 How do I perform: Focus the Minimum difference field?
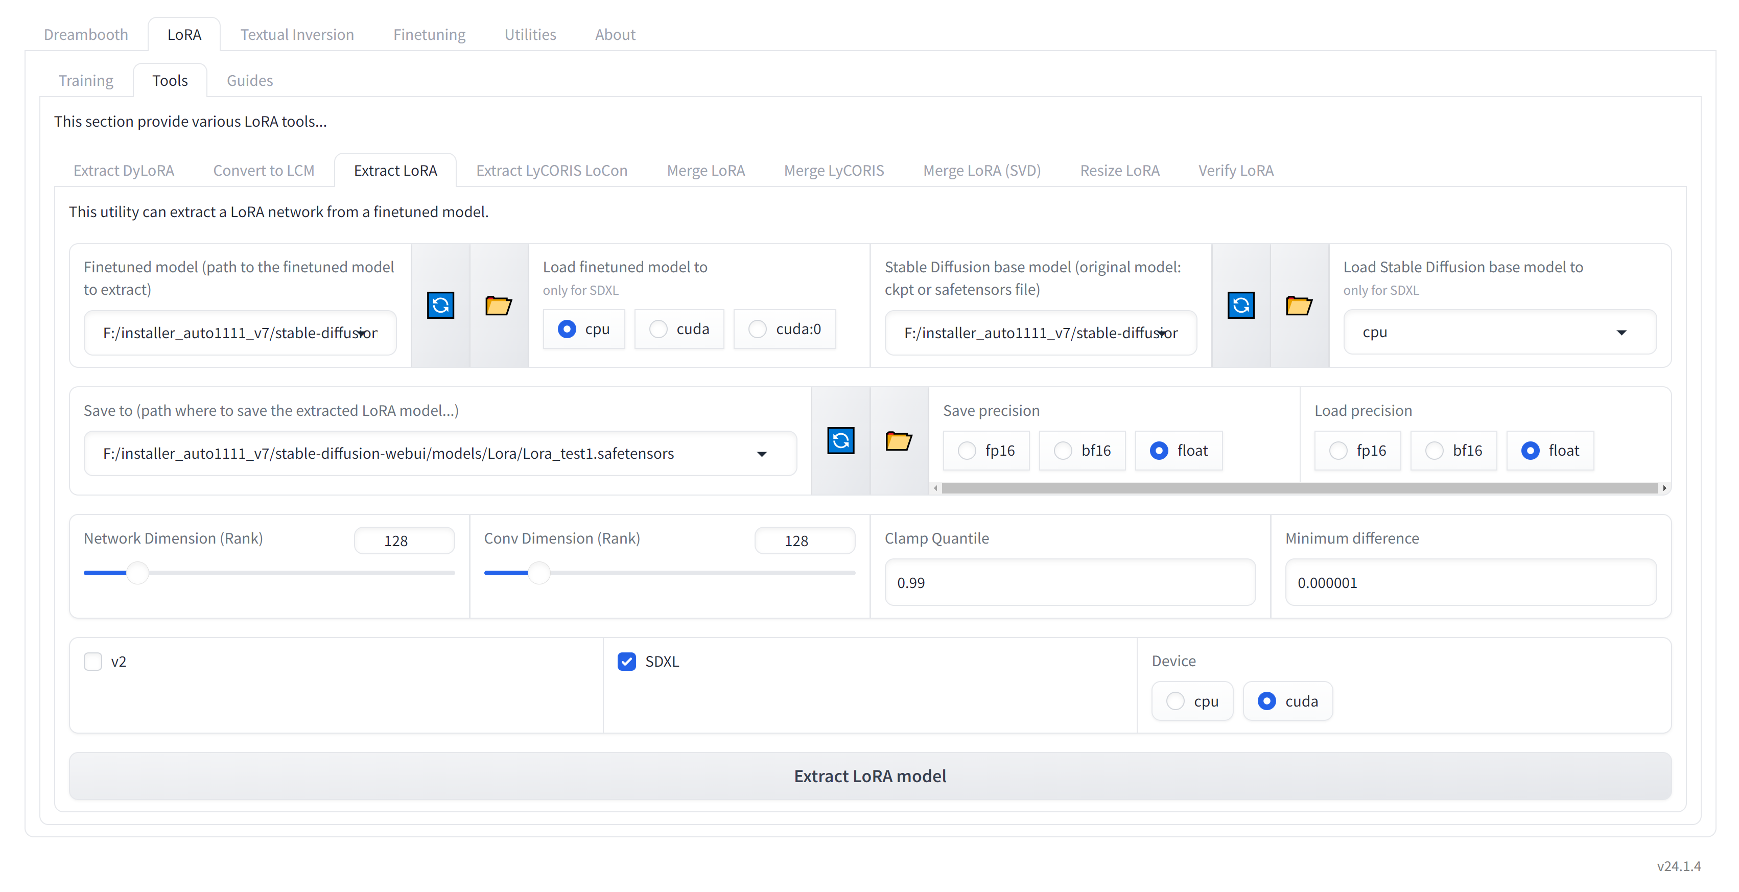[x=1470, y=583]
